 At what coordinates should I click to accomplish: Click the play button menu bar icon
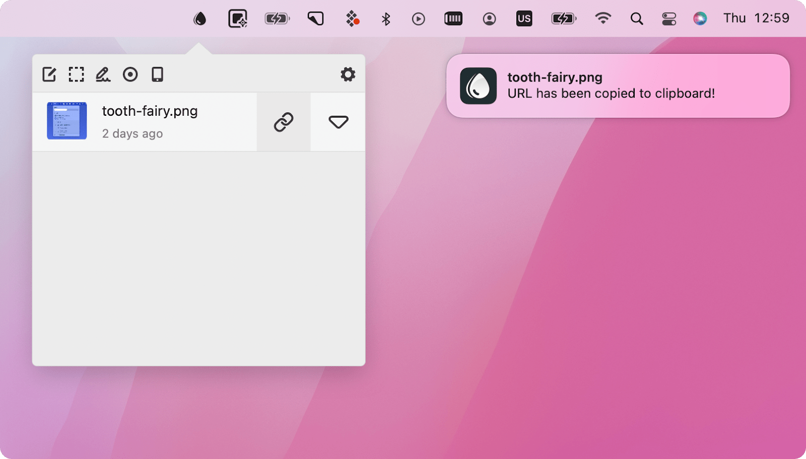418,19
